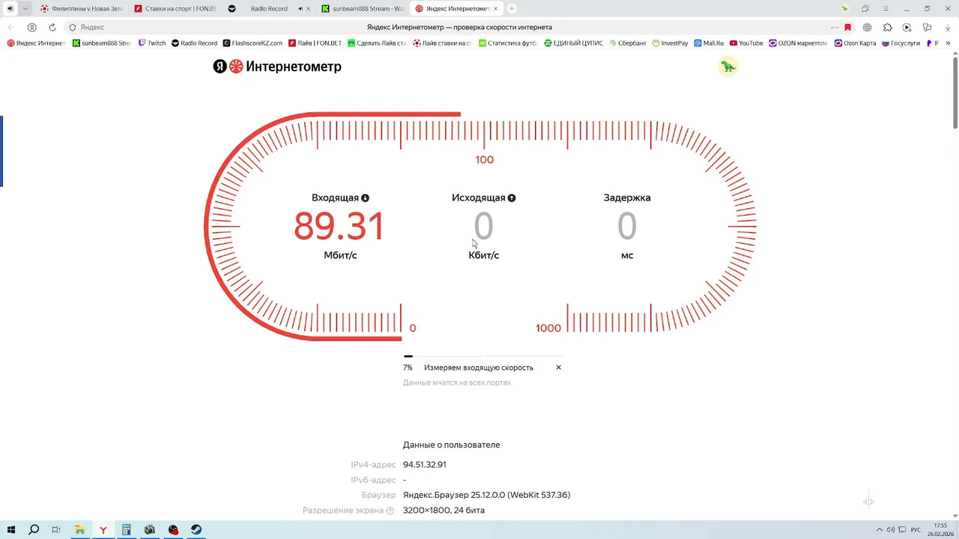Open the OZON маркетплейс bookmark
959x539 pixels.
point(798,43)
